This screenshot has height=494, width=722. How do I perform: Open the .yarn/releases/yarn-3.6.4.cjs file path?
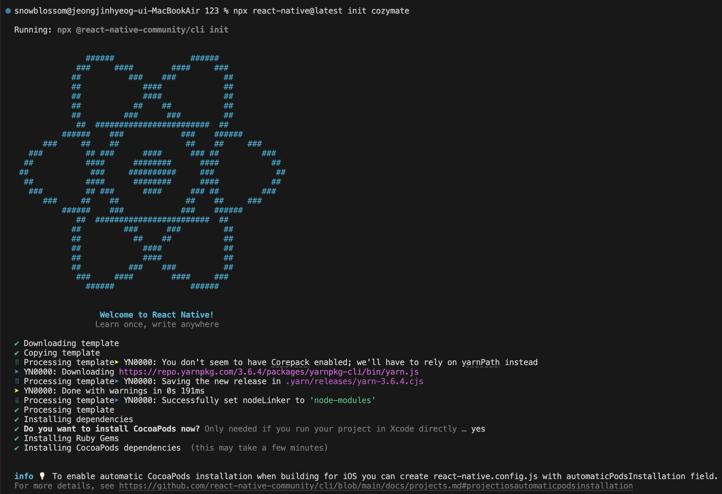(x=354, y=381)
